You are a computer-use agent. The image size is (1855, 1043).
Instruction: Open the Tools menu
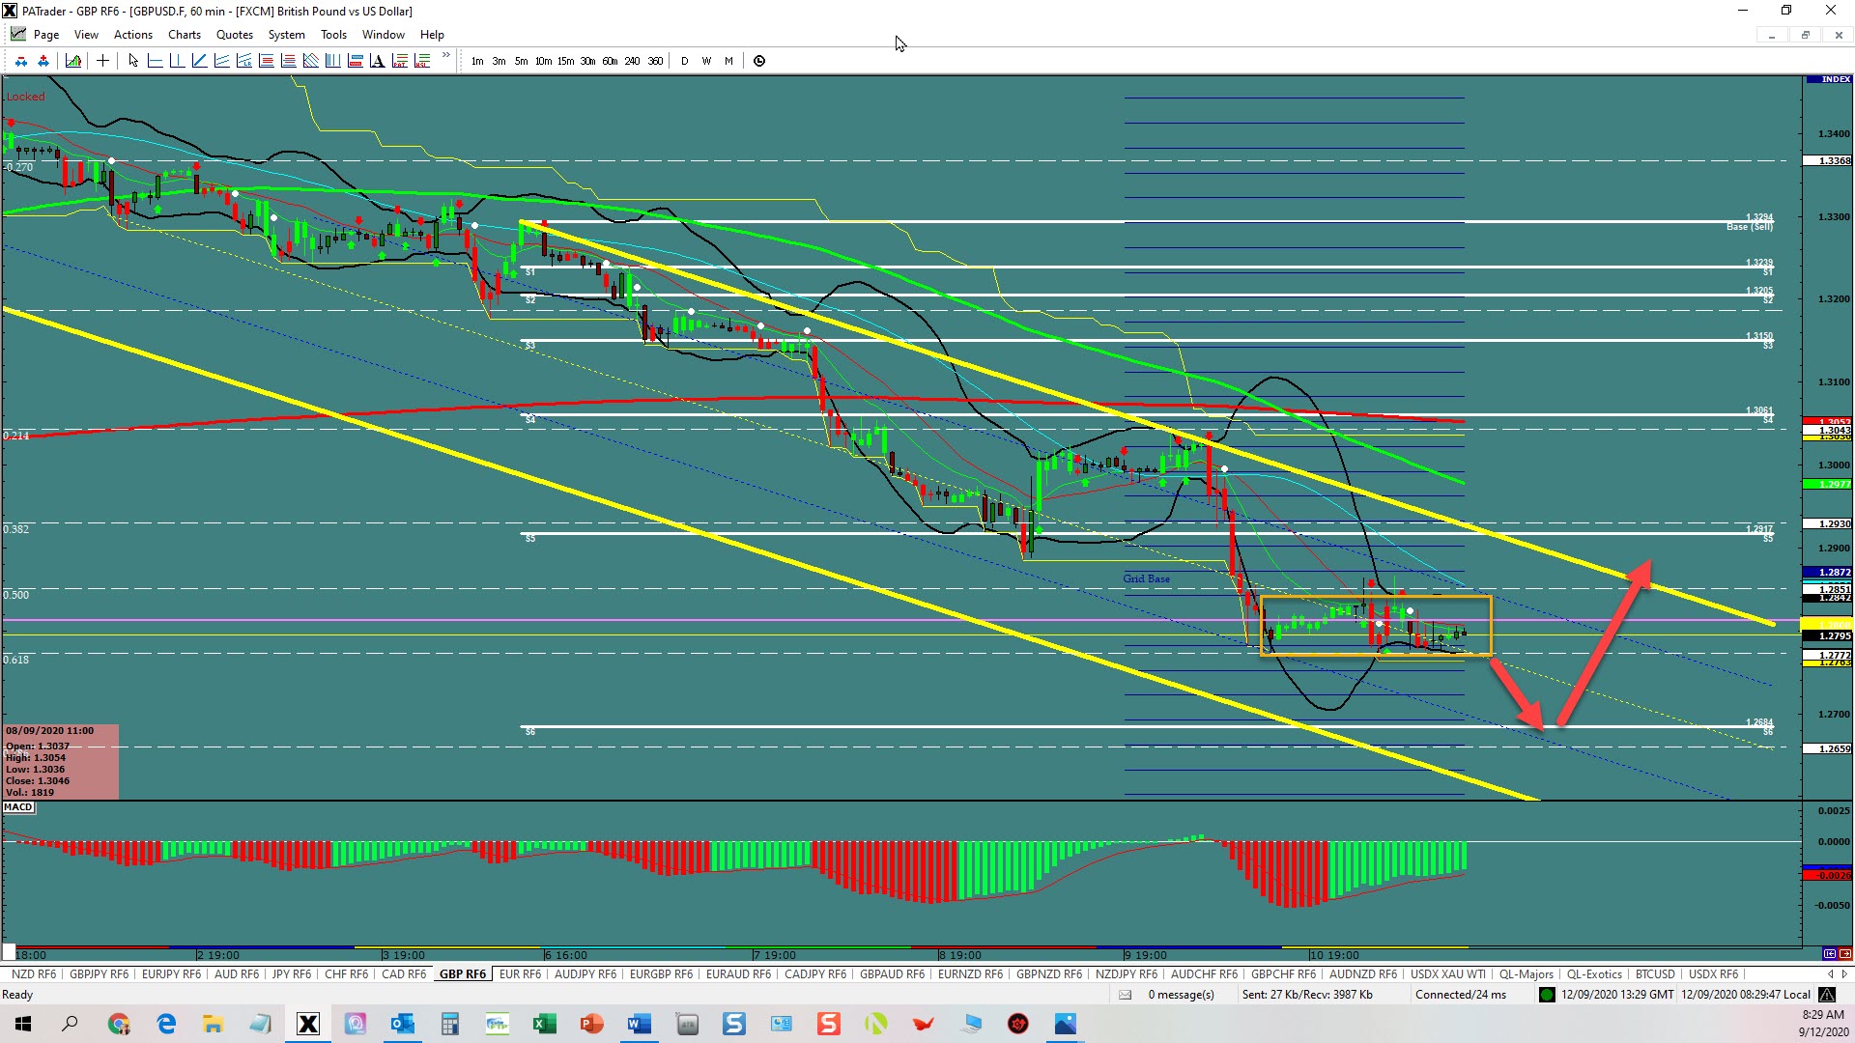(333, 35)
